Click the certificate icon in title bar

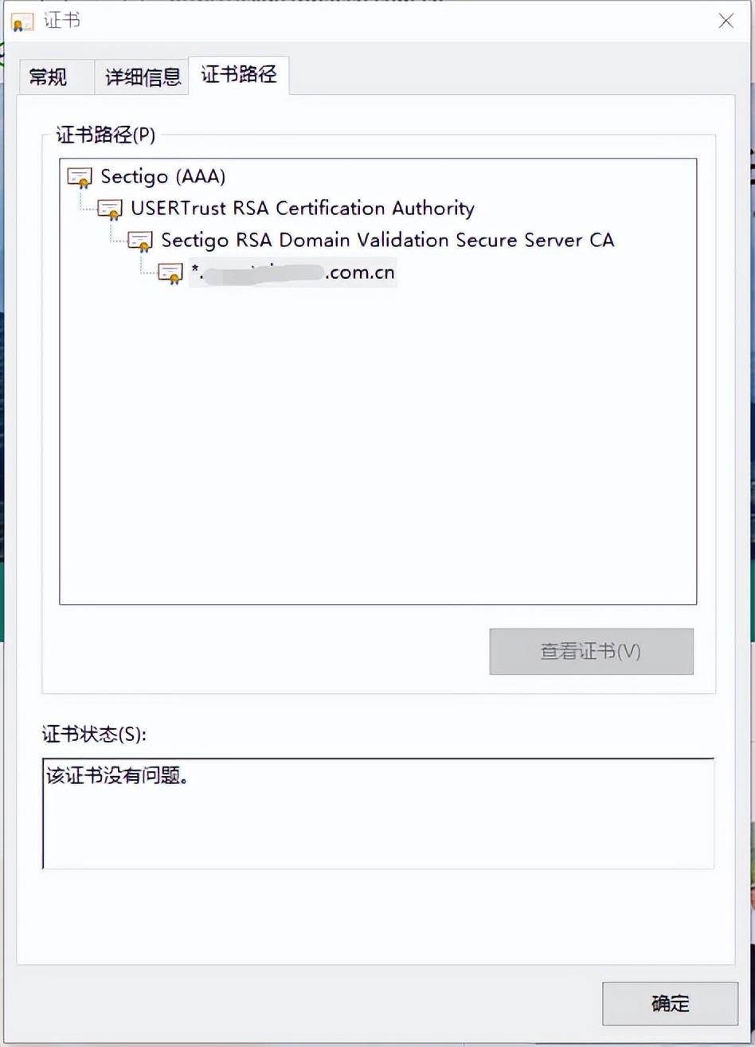(x=22, y=22)
